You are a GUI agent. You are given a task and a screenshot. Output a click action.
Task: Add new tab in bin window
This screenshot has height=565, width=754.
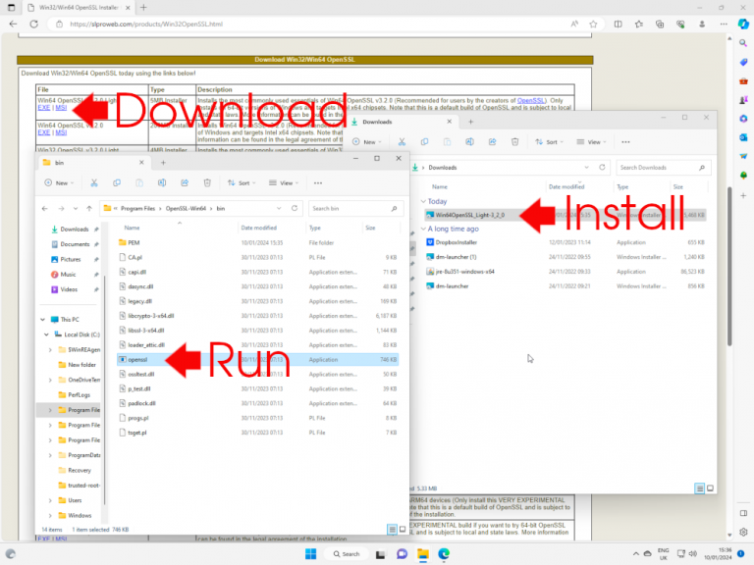point(164,163)
